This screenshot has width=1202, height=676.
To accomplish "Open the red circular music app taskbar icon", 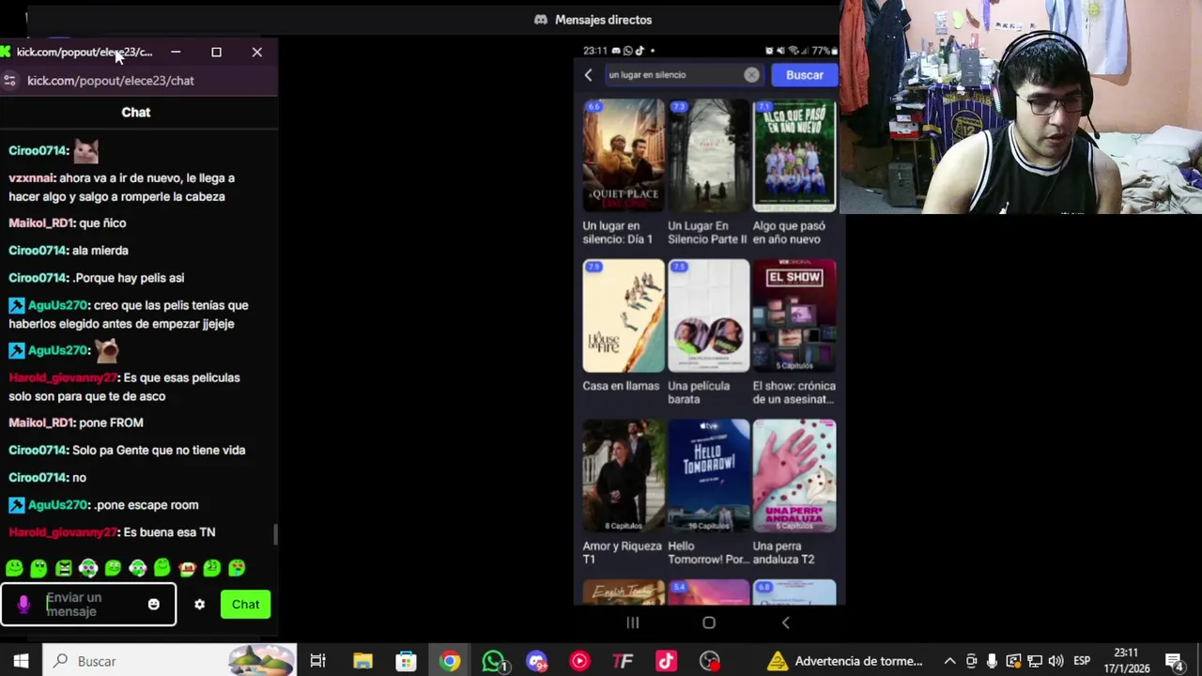I will pyautogui.click(x=579, y=661).
